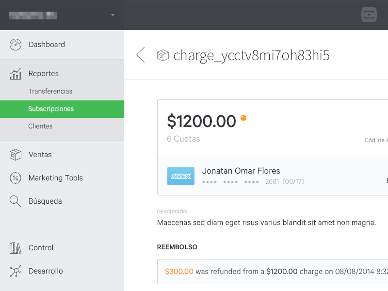
Task: Click cardholder name Jonatan Omar Flores
Action: point(241,171)
